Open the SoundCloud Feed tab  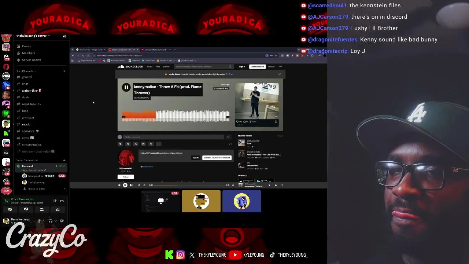coord(158,67)
